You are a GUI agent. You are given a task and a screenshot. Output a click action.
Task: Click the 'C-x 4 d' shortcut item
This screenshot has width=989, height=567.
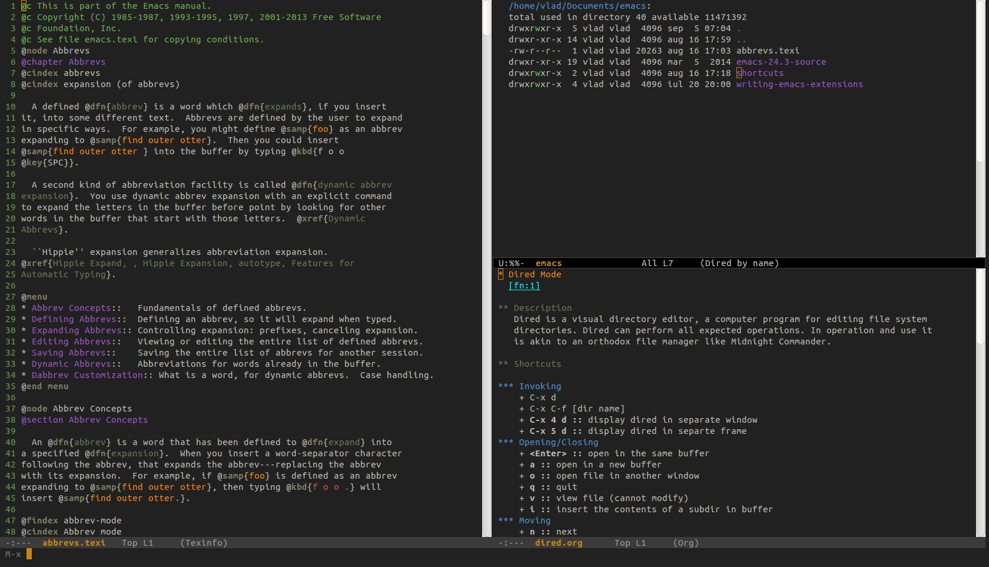coord(638,420)
